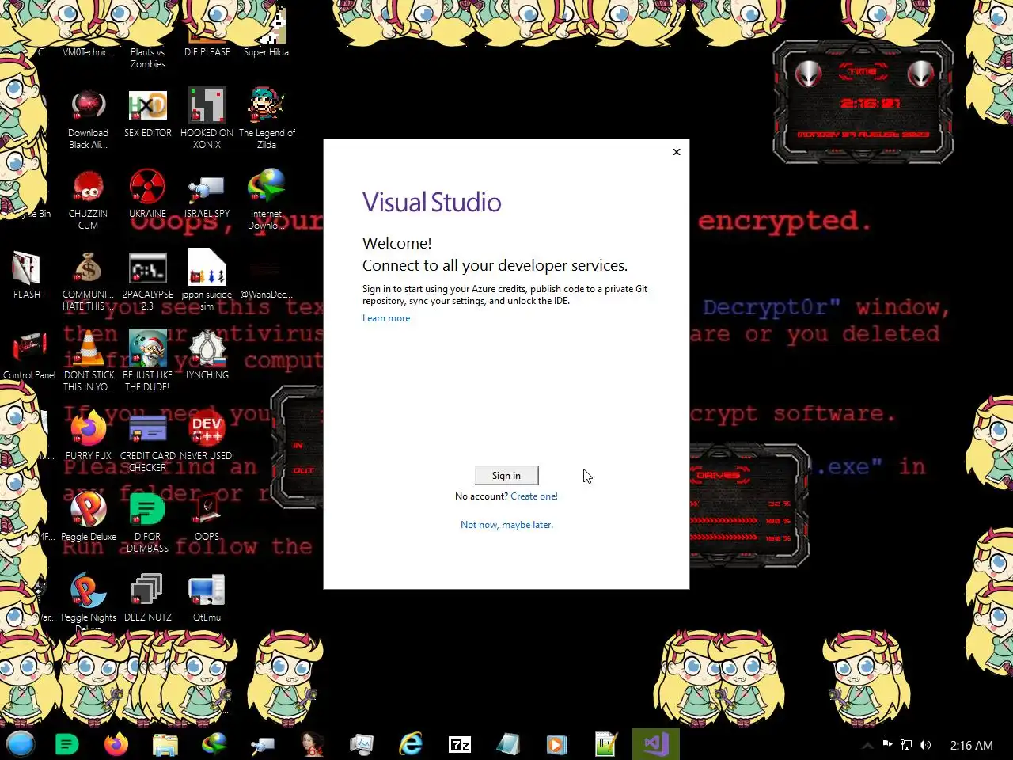Image resolution: width=1013 pixels, height=760 pixels.
Task: Select the DEEZ NUTZ desktop icon
Action: click(148, 598)
